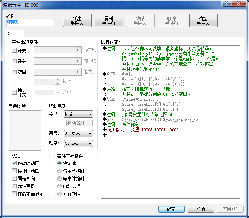Viewport: 249px width, 218px height.
Task: Click the disabled 粘贴事件页 button
Action: 140,21
